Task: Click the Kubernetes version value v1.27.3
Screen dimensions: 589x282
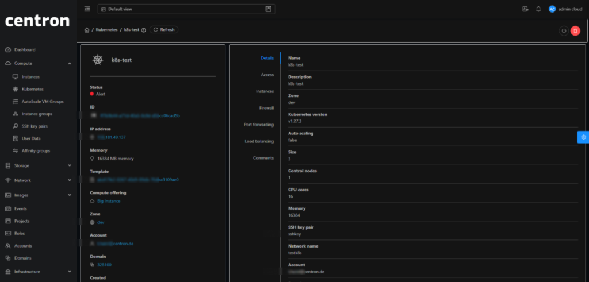Action: click(294, 121)
